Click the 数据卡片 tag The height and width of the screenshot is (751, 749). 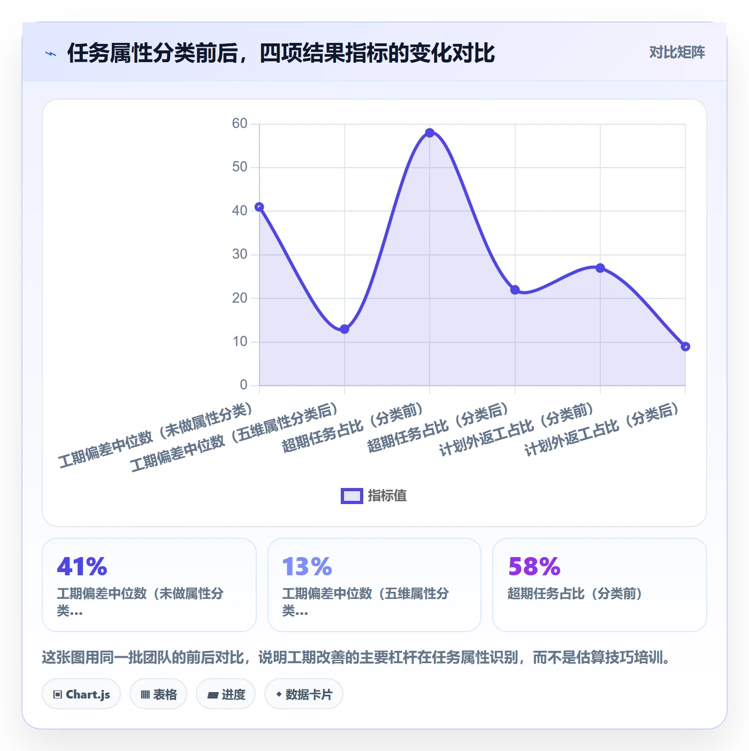tap(304, 694)
